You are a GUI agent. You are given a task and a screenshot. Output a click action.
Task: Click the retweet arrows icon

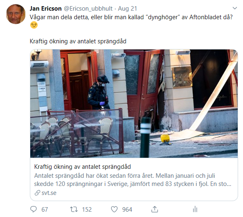coord(74,209)
